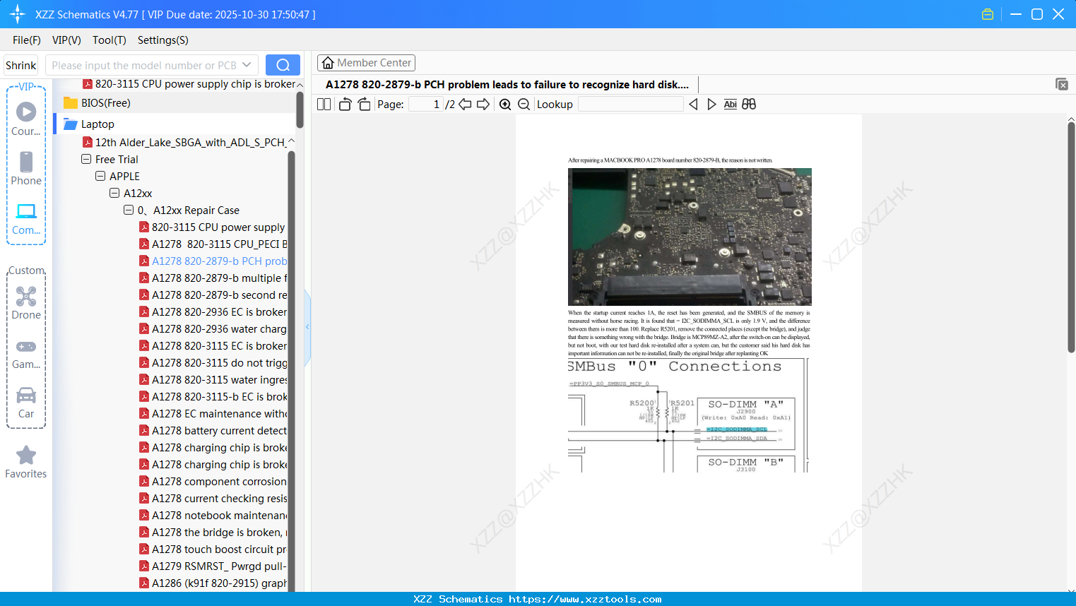Click the zoom in magnifier icon
Viewport: 1076px width, 606px height.
coord(505,105)
